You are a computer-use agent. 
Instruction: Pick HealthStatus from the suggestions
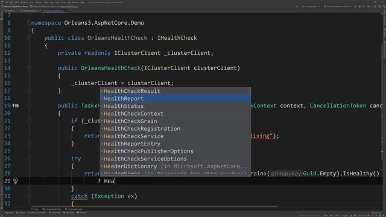coord(176,106)
